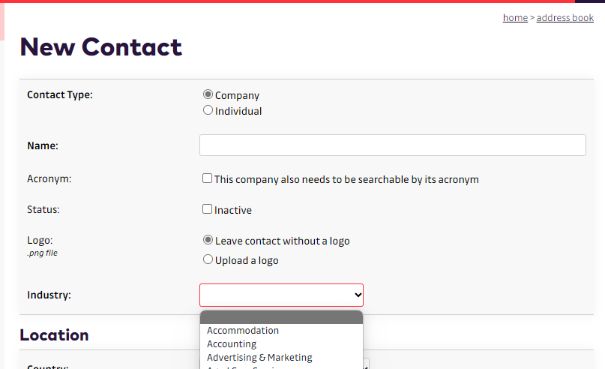This screenshot has width=605, height=369.
Task: Tick the Inactive status checkbox
Action: click(208, 210)
